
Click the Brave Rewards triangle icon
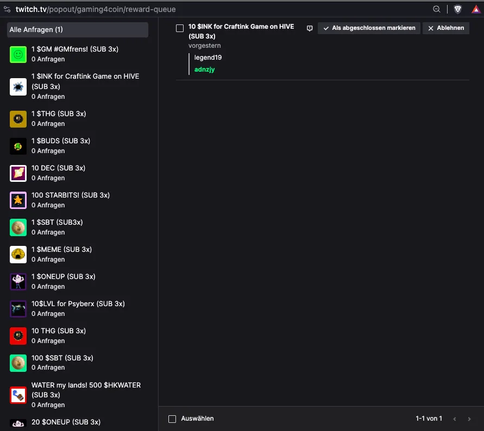click(x=476, y=9)
